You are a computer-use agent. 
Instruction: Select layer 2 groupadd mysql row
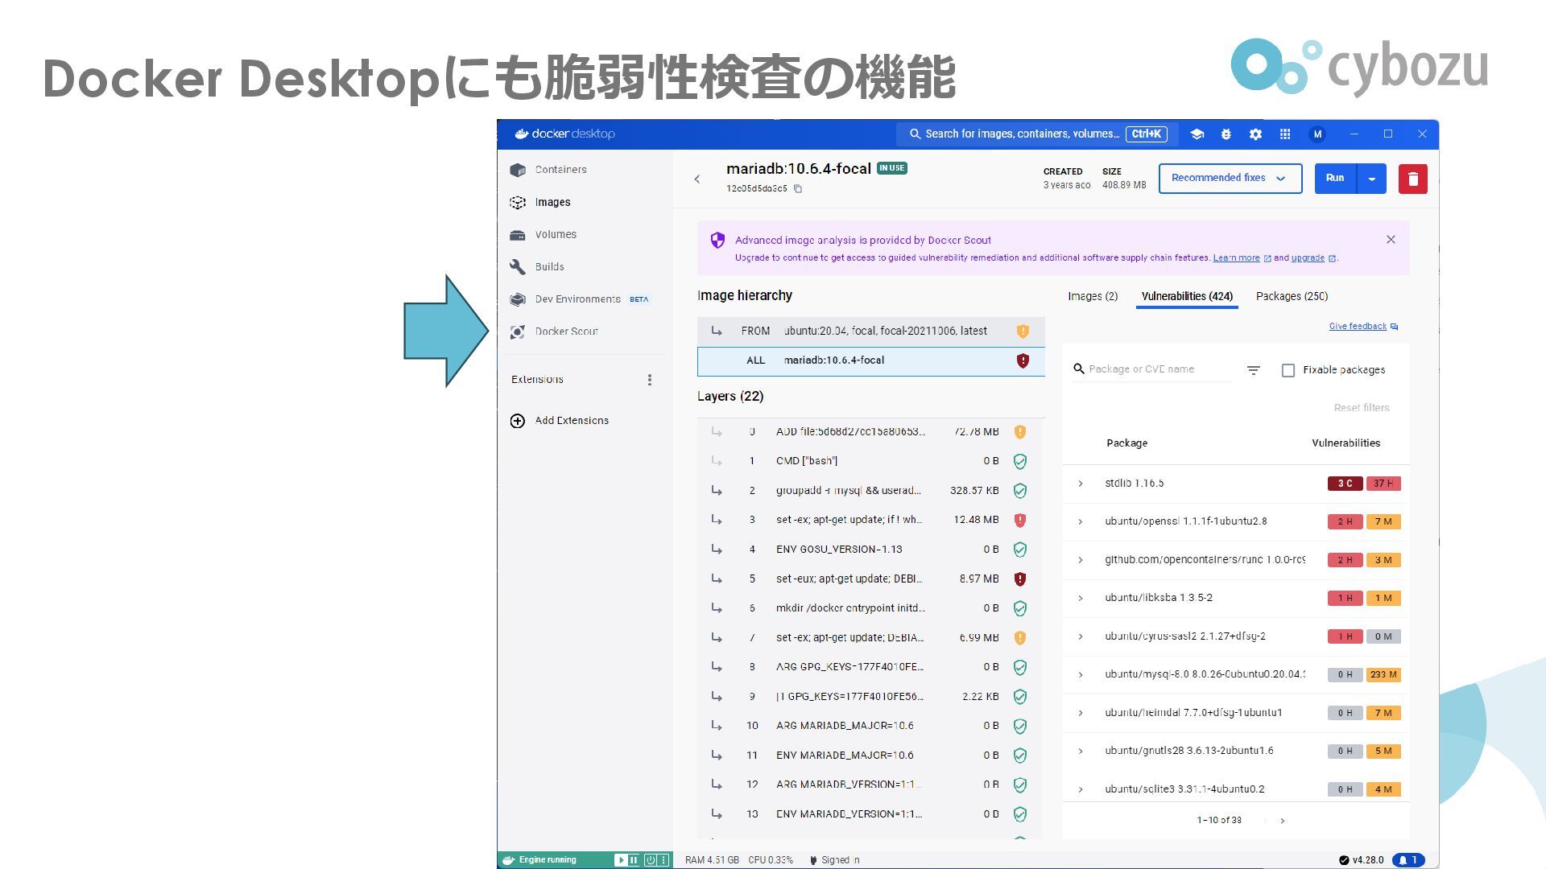pos(870,491)
